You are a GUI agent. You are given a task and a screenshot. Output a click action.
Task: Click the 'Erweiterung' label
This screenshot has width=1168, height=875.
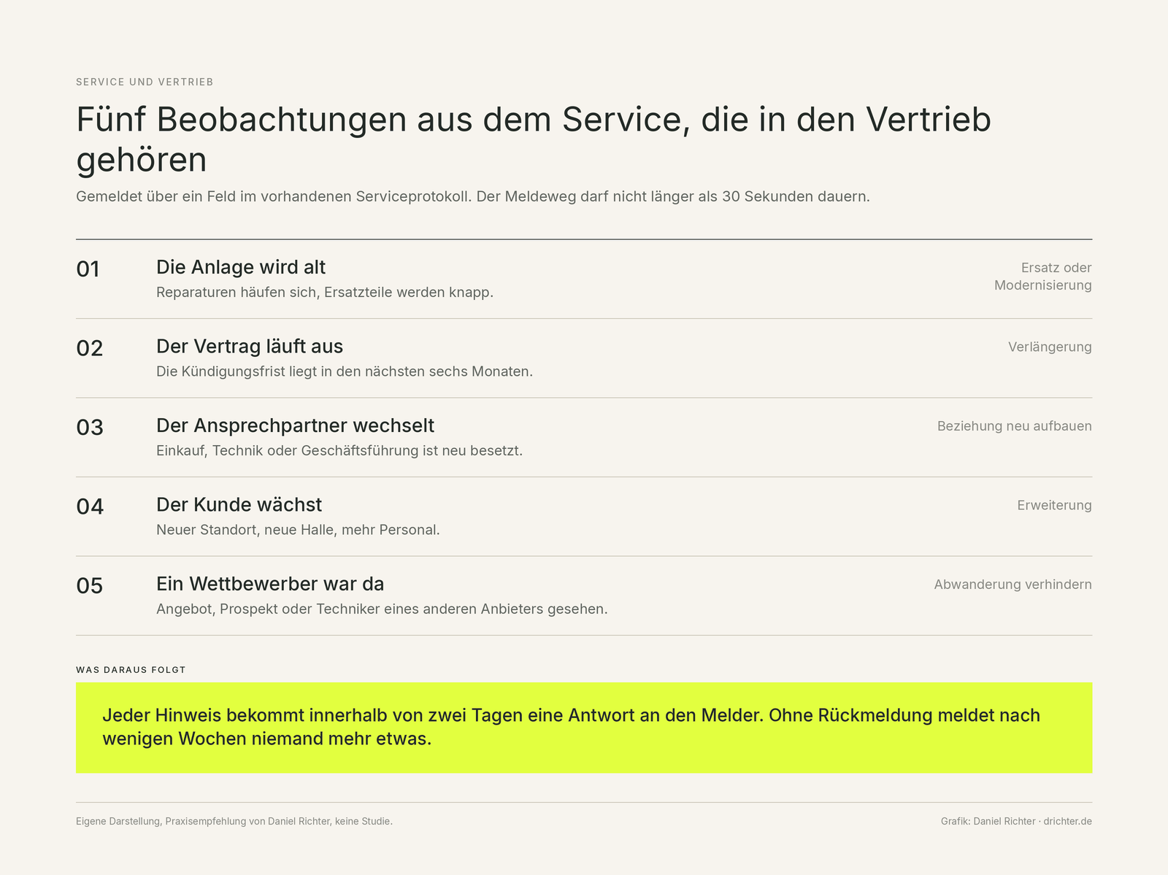(x=1054, y=506)
